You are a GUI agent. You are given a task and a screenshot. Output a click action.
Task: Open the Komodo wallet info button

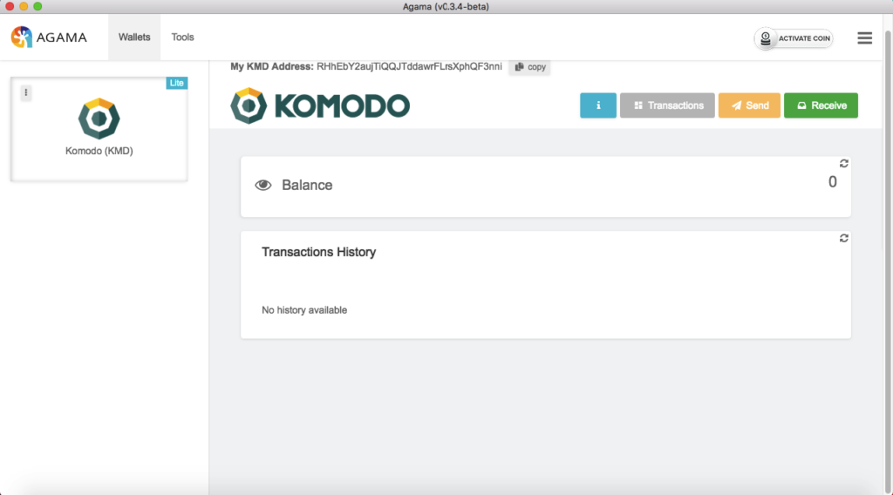(x=598, y=105)
